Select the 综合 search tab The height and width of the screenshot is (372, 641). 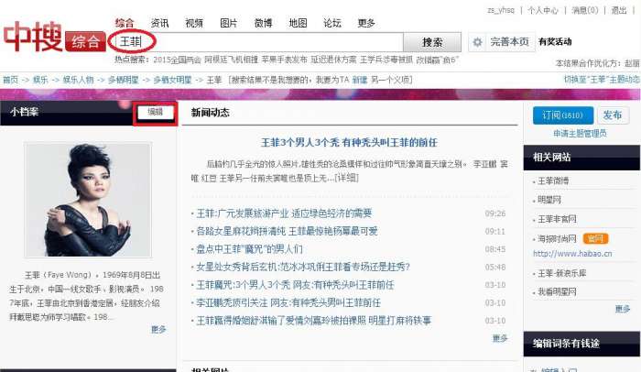(x=125, y=23)
